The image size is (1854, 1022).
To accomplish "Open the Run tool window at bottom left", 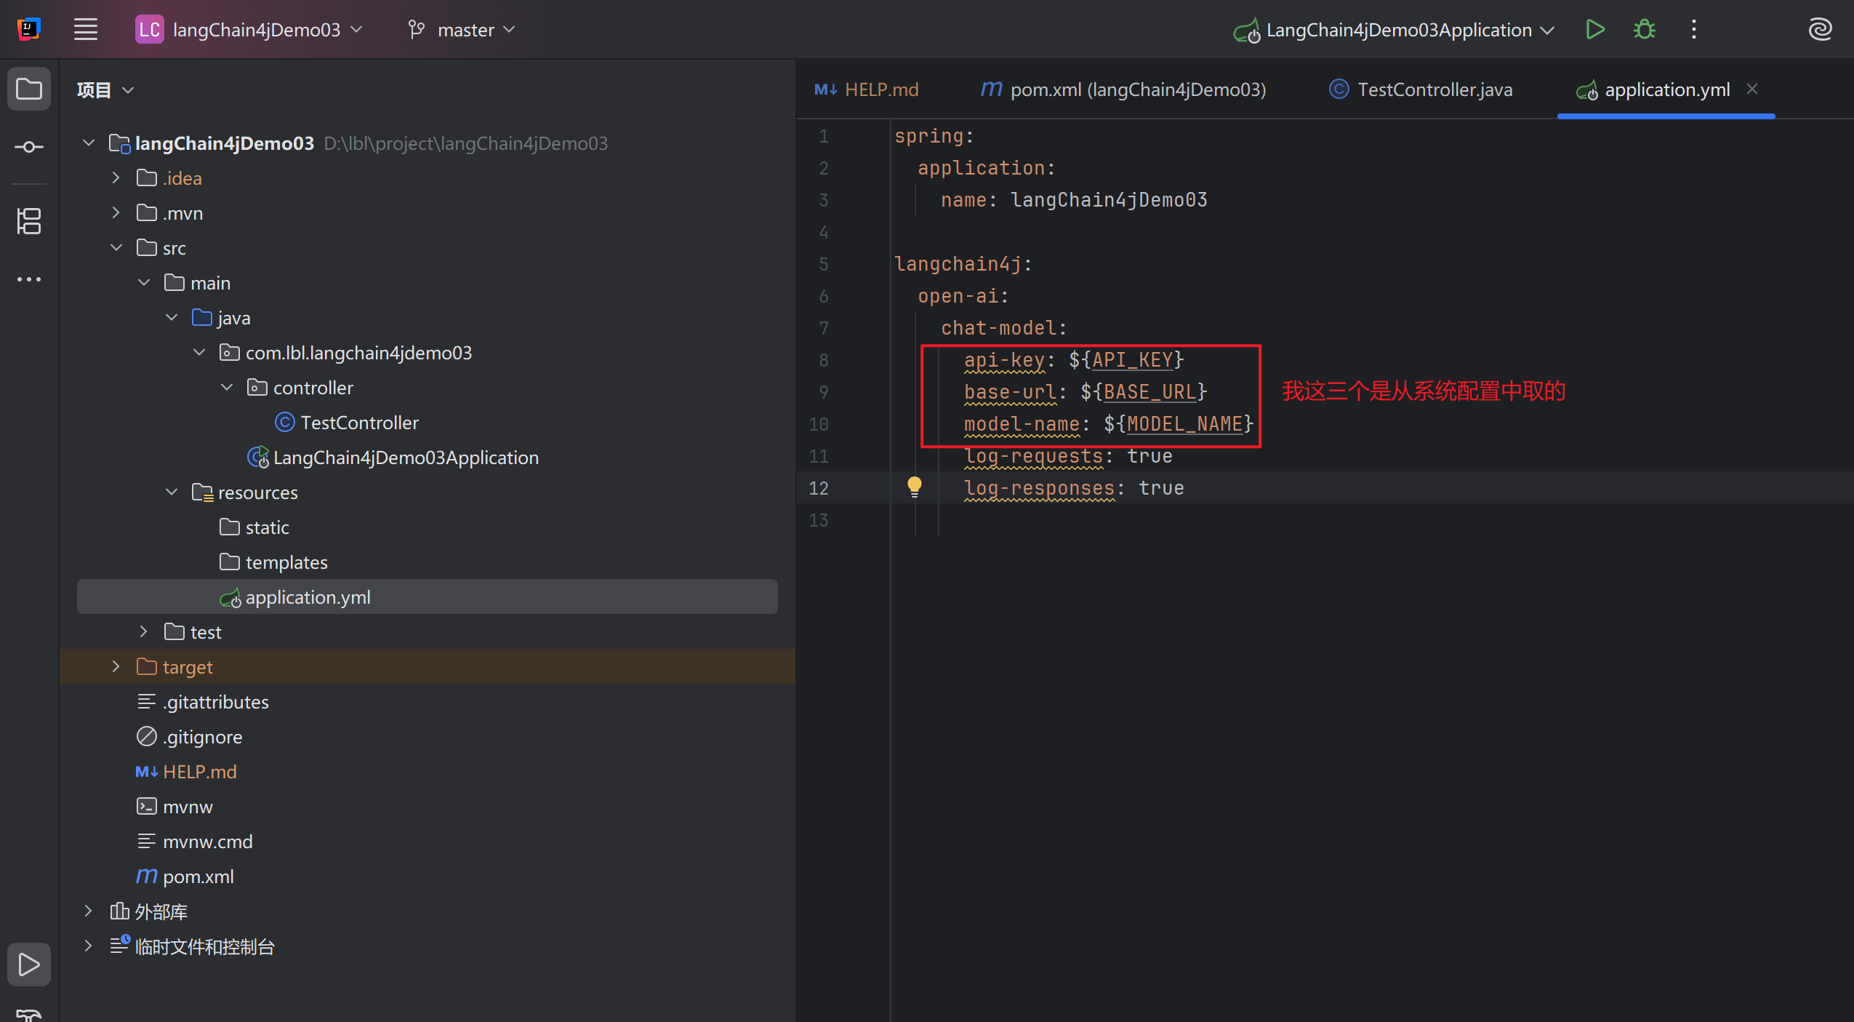I will click(x=29, y=965).
